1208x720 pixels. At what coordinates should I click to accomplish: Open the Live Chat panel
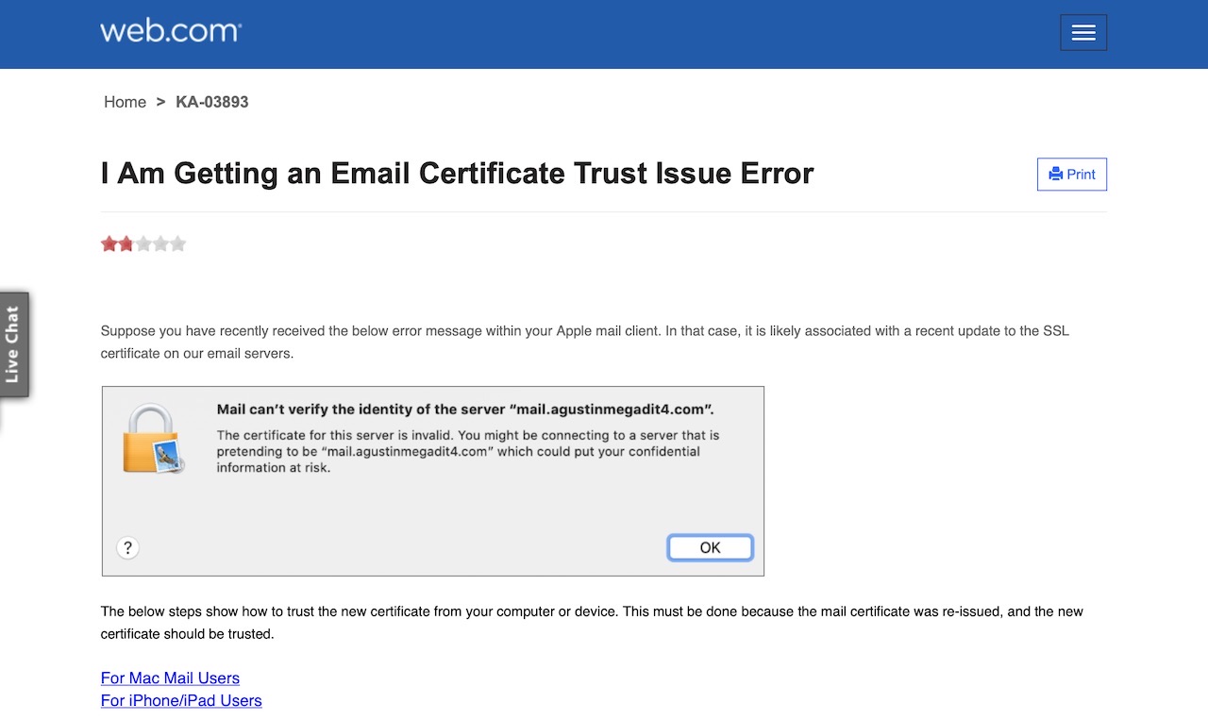click(x=13, y=343)
